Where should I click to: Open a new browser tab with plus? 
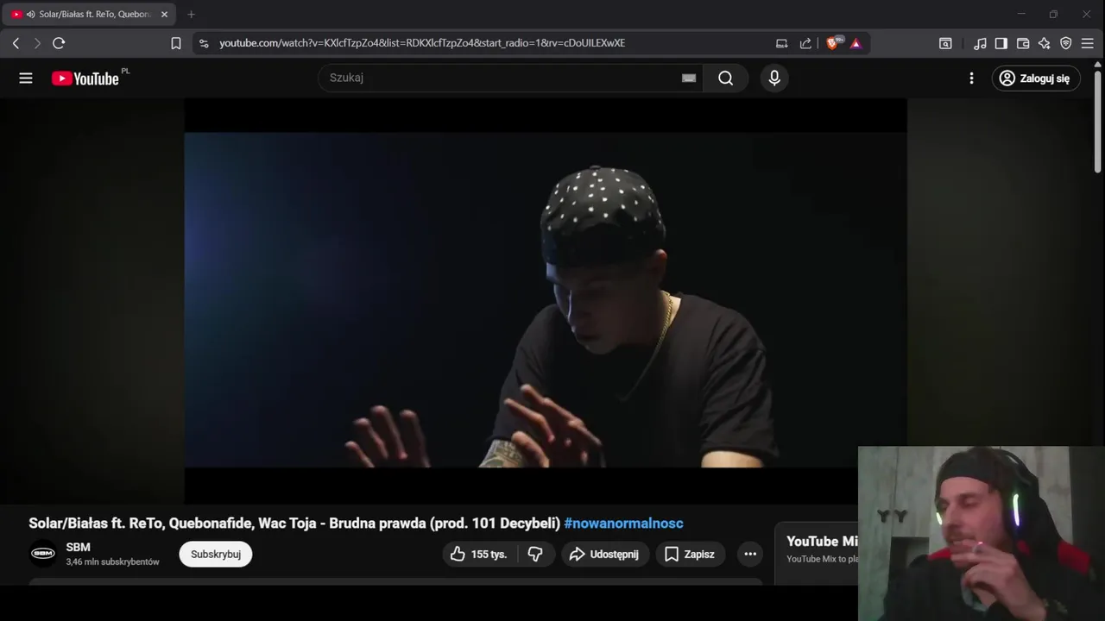[191, 15]
